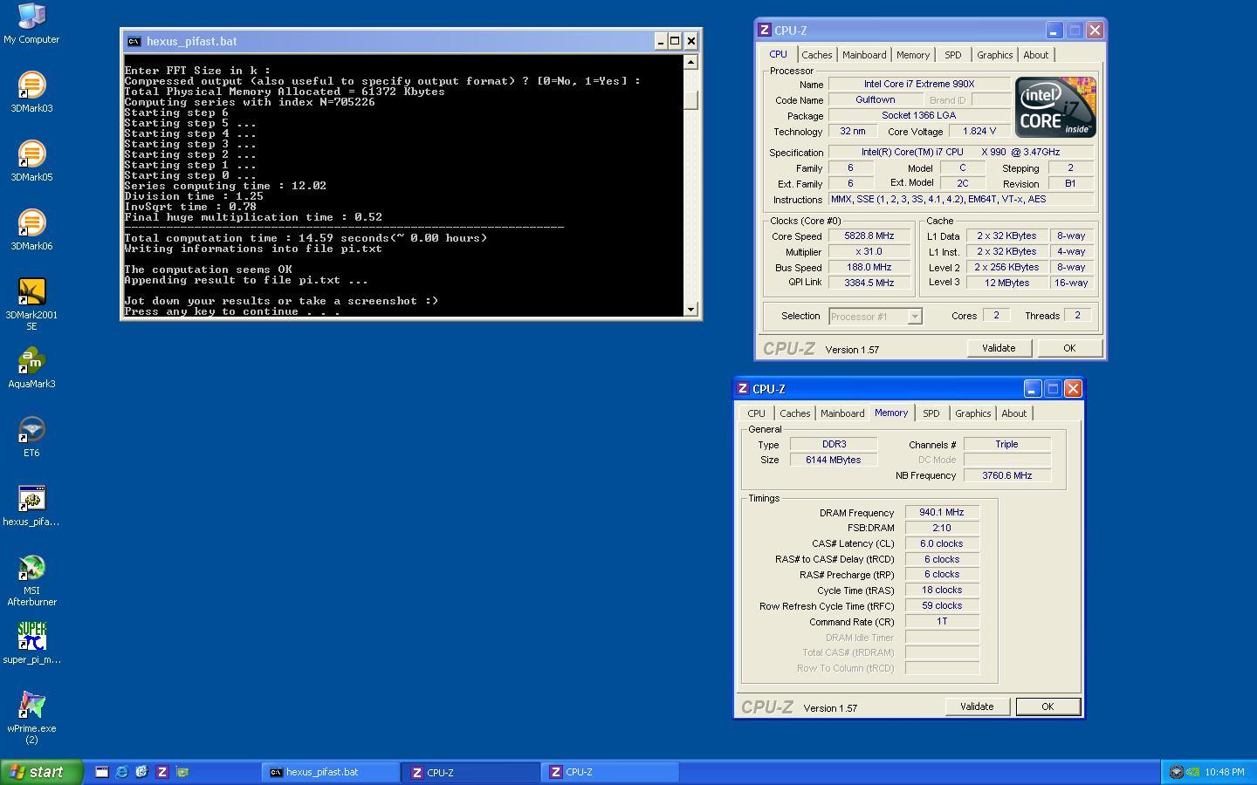
Task: Switch to SPD tab in lower CPU-Z window
Action: 931,413
